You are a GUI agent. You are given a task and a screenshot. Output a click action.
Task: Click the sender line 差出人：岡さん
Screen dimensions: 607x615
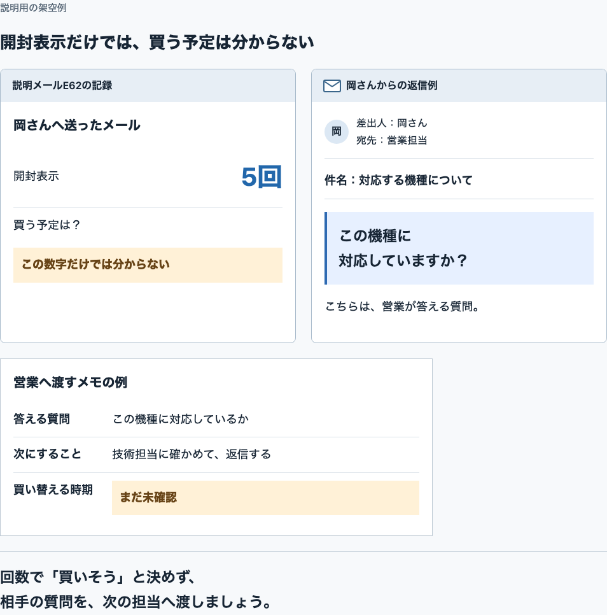tap(391, 123)
